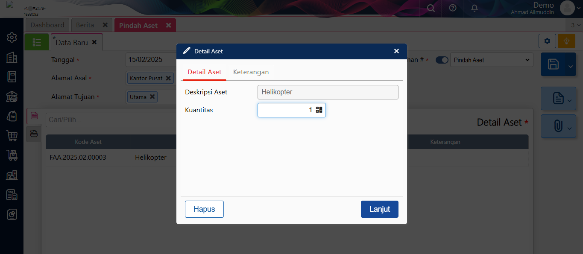Expand the save button dropdown arrow
Screen dimensions: 583x254
click(571, 65)
